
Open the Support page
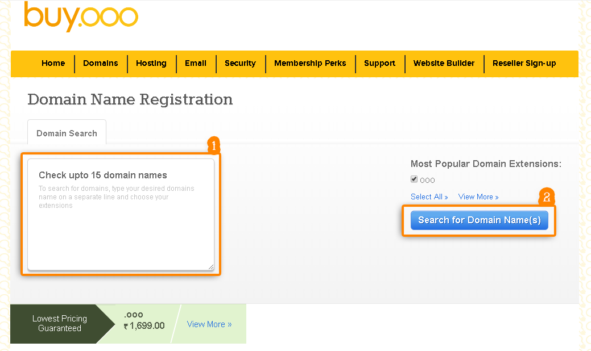click(379, 64)
